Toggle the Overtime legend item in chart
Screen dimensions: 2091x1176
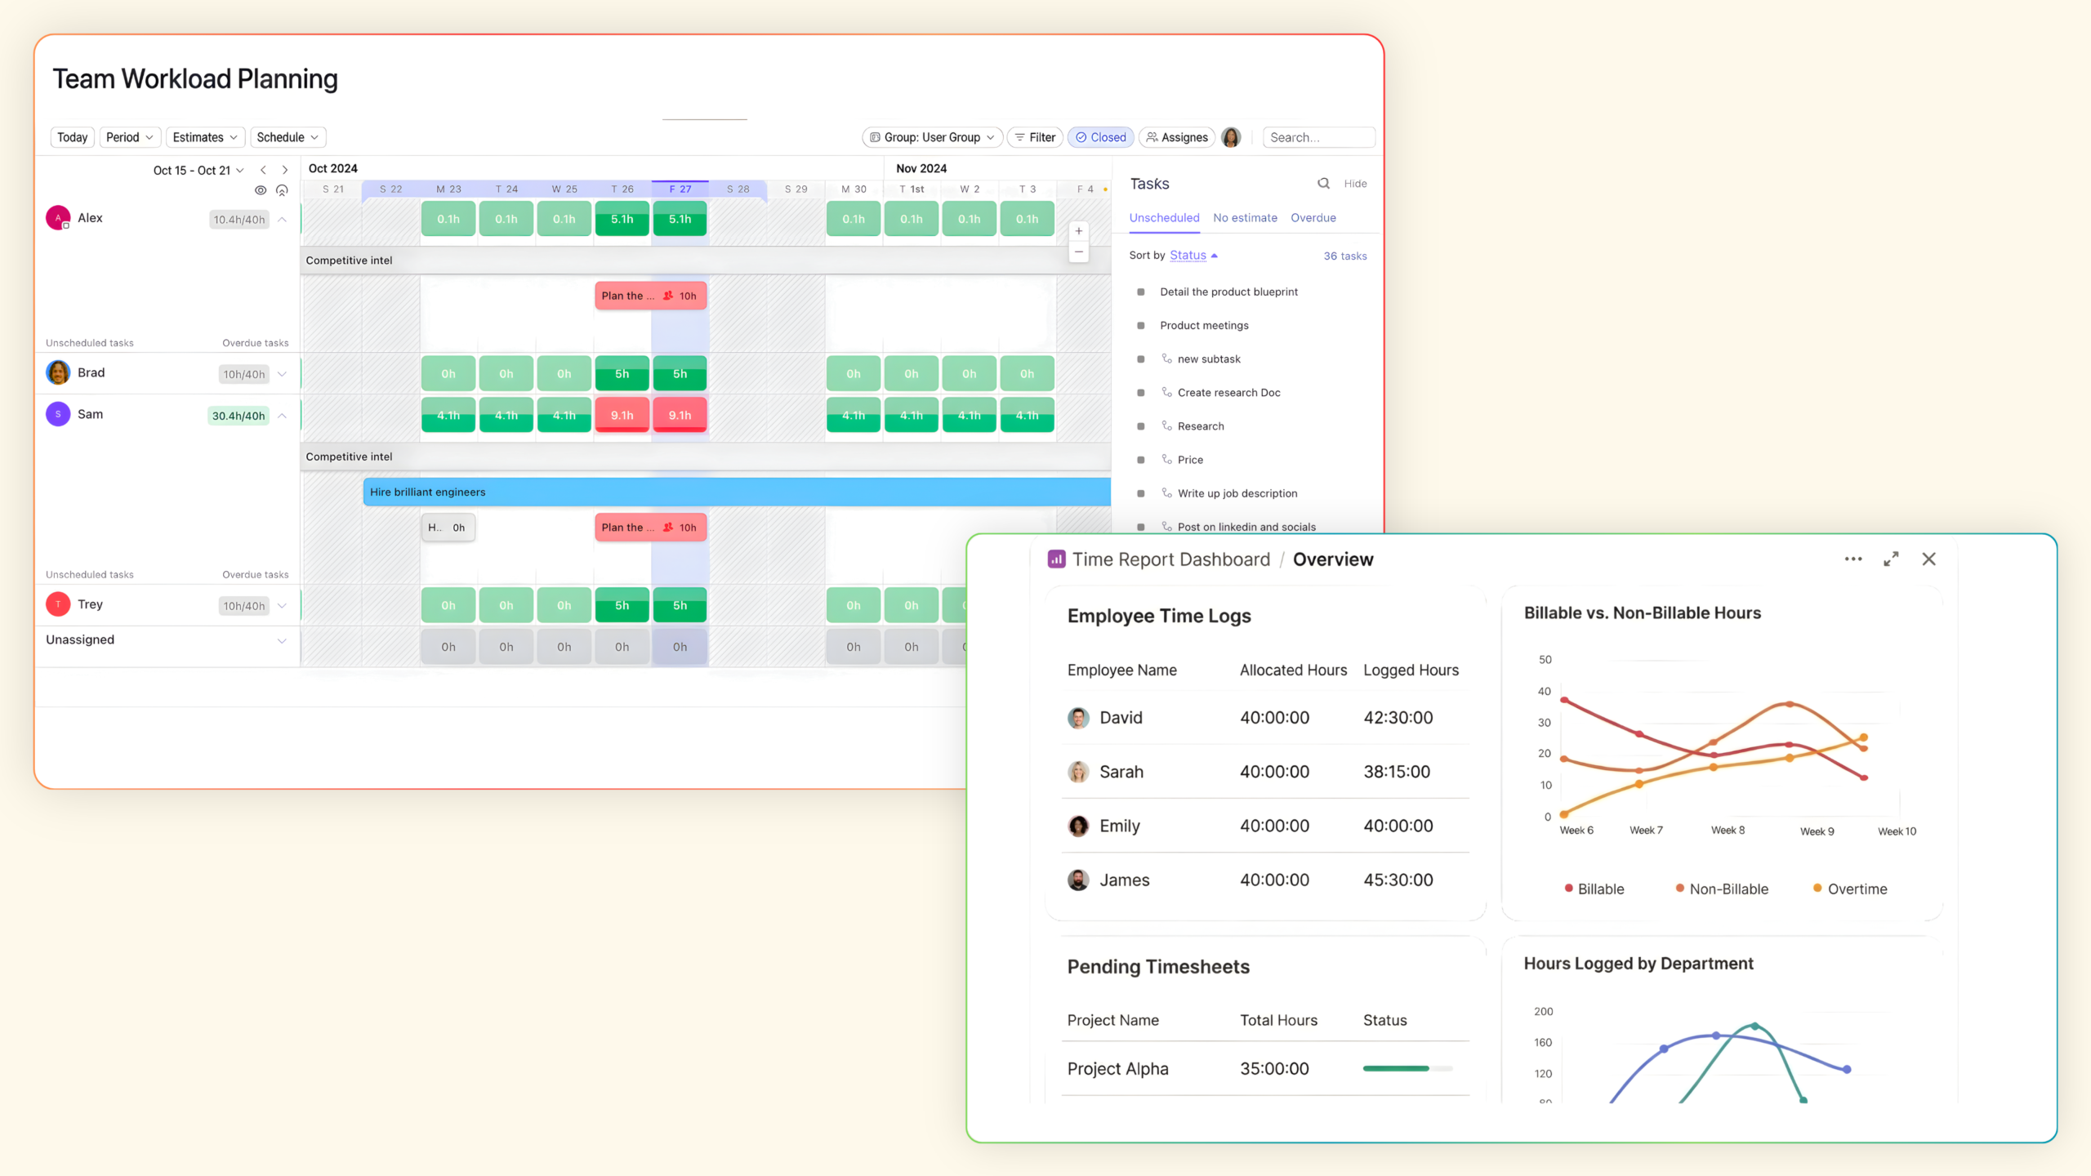click(x=1850, y=889)
